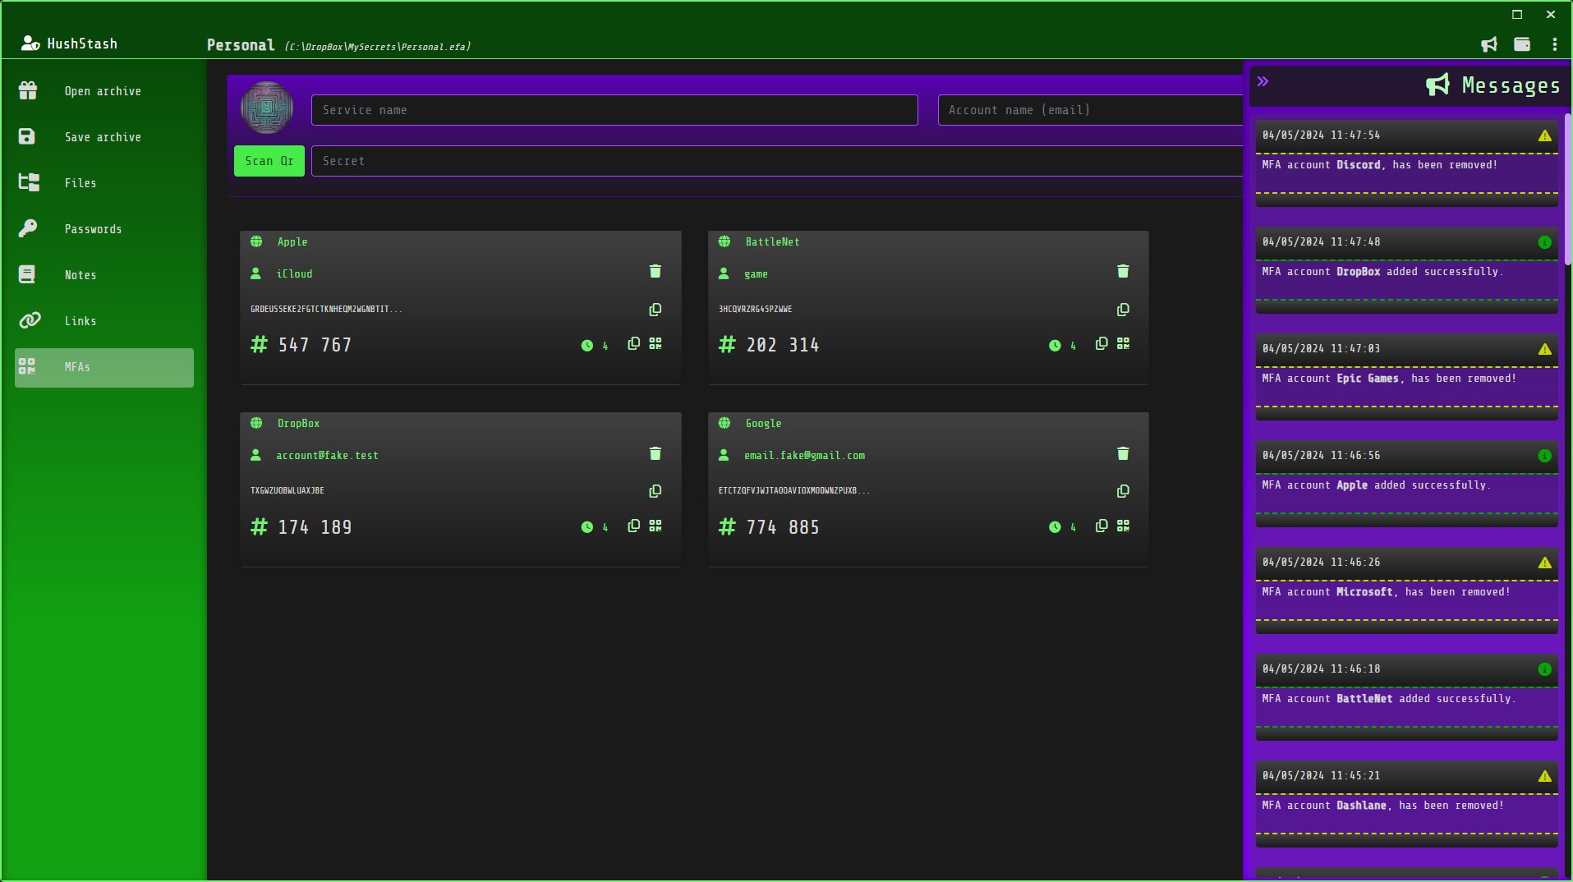This screenshot has width=1573, height=882.
Task: Click the Google service name
Action: 763,423
